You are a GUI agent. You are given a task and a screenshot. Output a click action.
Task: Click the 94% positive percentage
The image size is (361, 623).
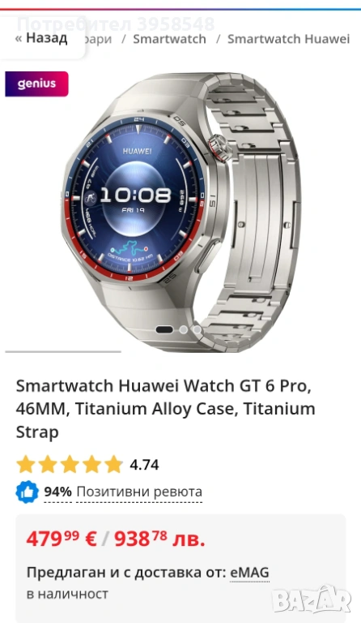[x=57, y=492]
